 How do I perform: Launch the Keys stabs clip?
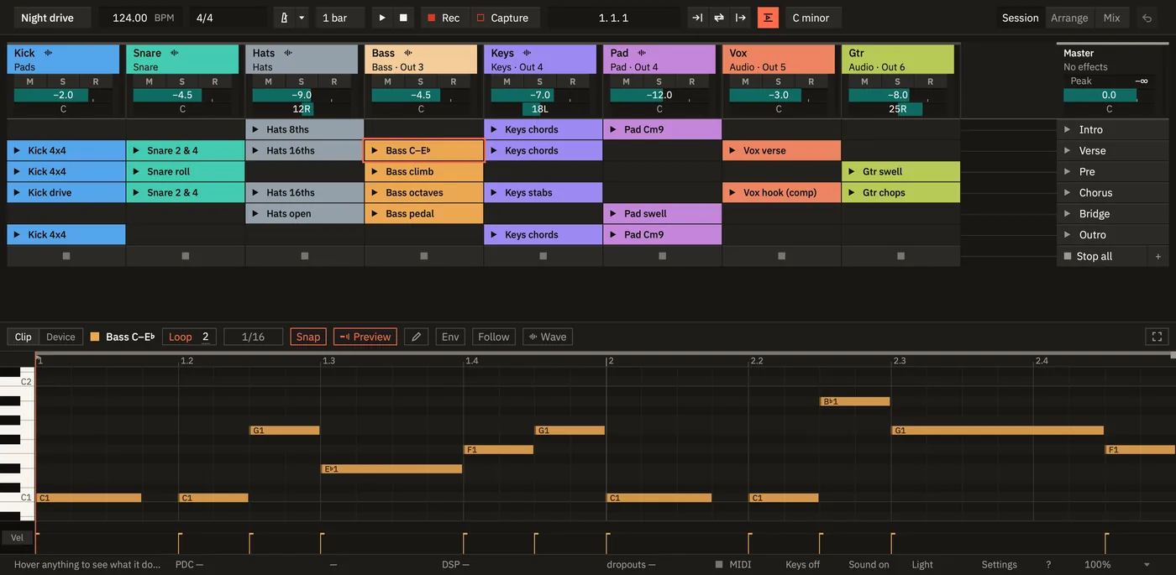pyautogui.click(x=494, y=192)
